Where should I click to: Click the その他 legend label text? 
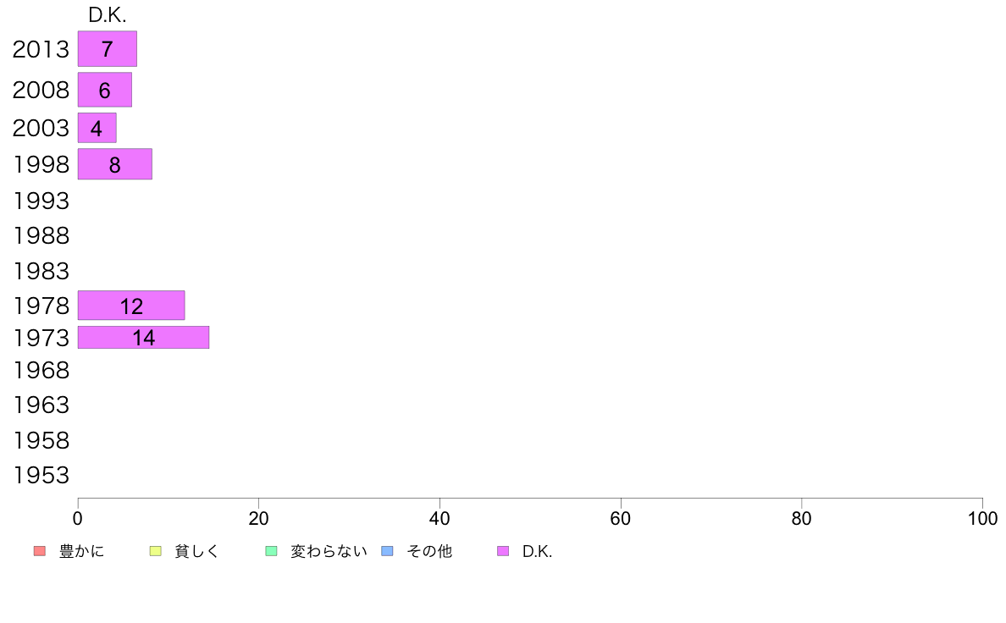coord(429,551)
